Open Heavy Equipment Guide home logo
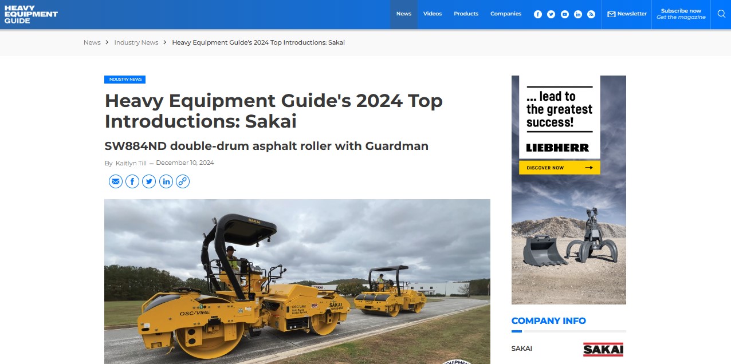 click(x=31, y=14)
